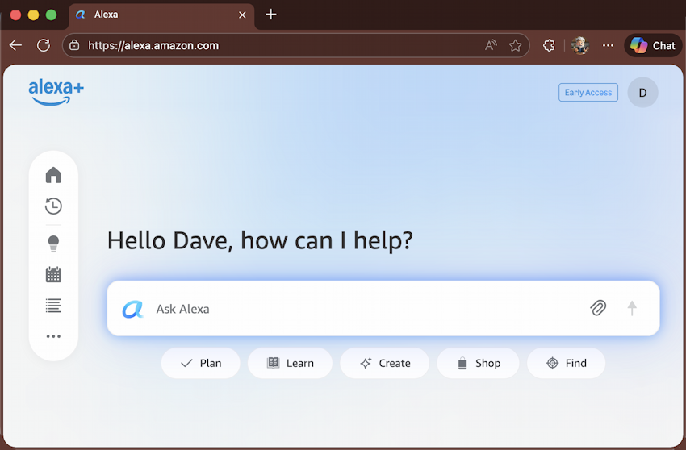Open the D profile avatar
This screenshot has width=686, height=450.
pos(642,93)
